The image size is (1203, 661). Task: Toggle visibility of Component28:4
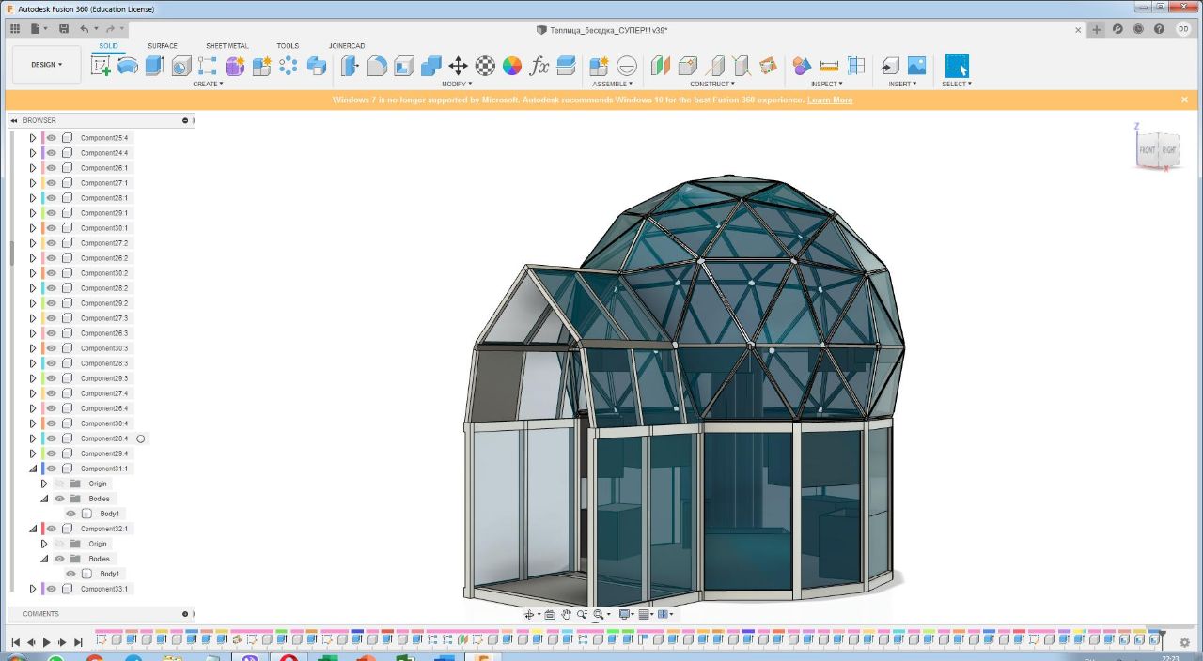(x=52, y=438)
